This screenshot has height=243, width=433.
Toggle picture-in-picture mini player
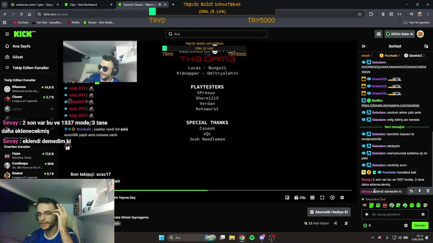(x=287, y=197)
